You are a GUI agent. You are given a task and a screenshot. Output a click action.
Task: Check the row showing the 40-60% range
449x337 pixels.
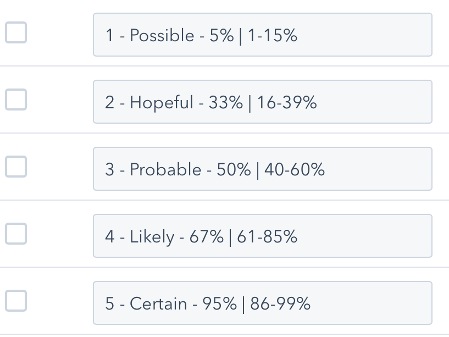(16, 167)
